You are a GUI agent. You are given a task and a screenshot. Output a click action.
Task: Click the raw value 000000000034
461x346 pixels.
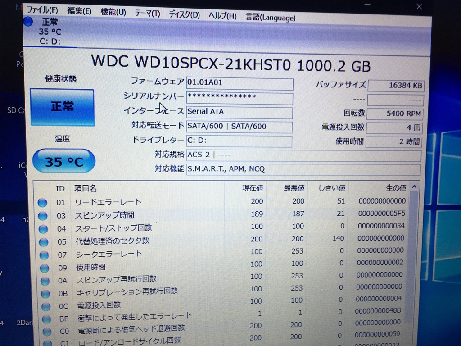coord(381,226)
